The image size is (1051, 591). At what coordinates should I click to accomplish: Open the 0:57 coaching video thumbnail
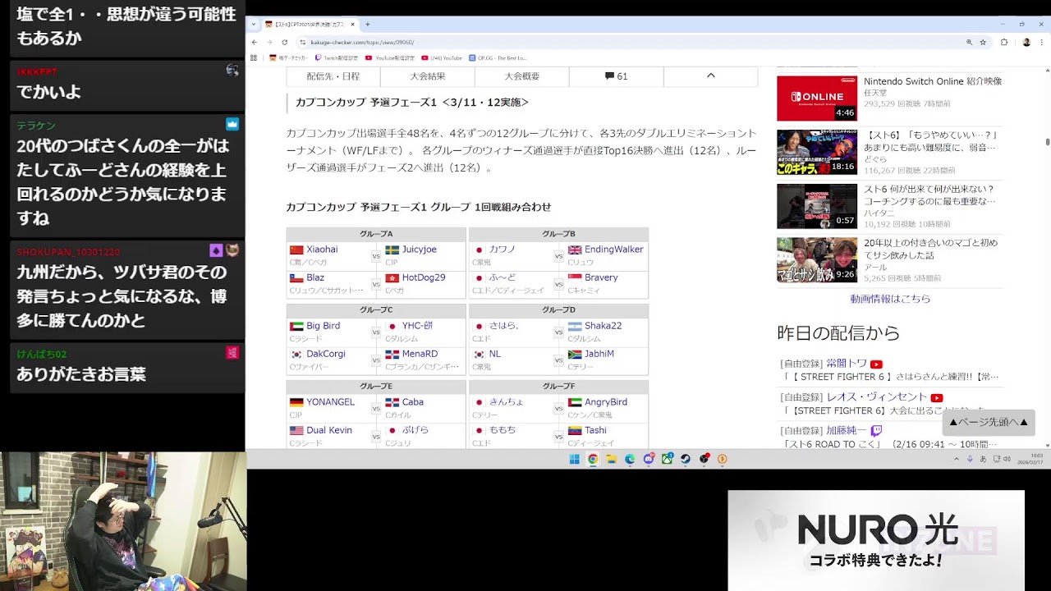[x=817, y=206]
